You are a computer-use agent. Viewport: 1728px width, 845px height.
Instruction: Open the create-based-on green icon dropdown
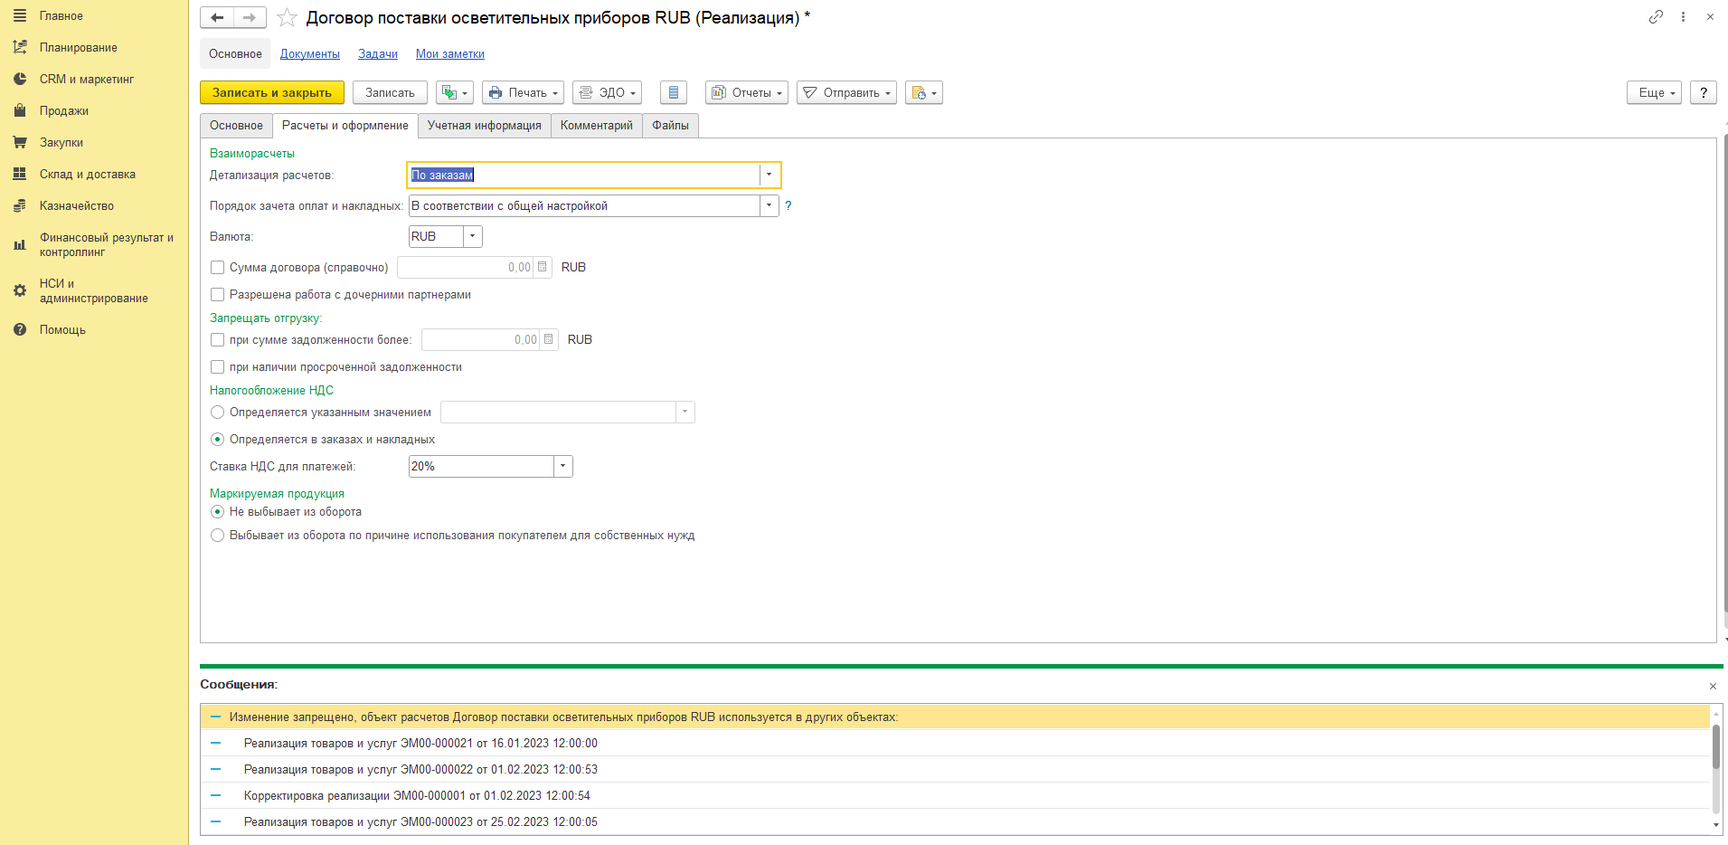455,92
